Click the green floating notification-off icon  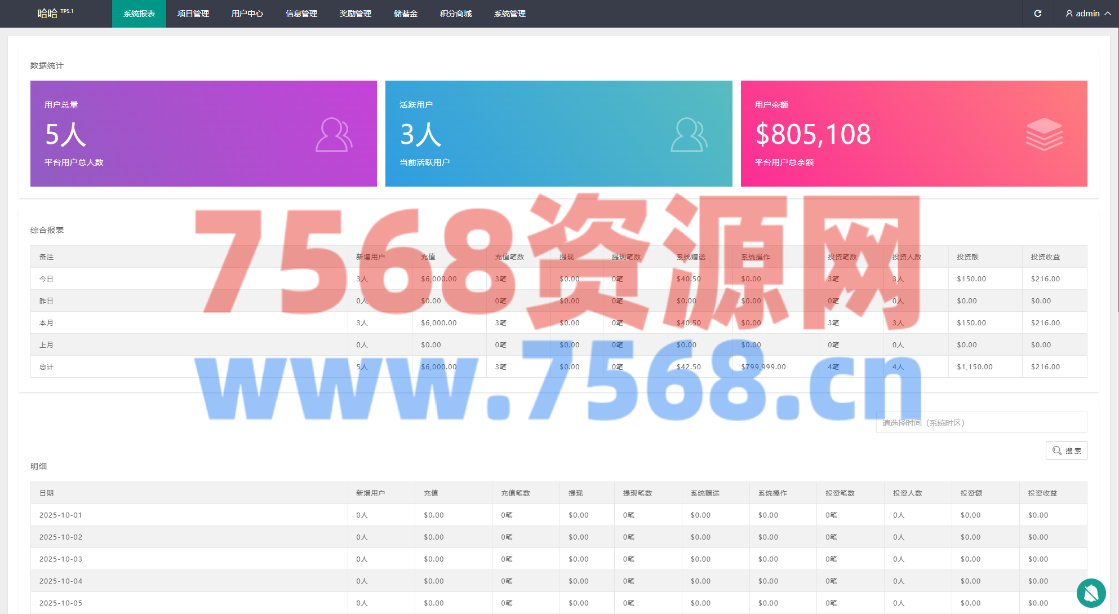(x=1091, y=593)
